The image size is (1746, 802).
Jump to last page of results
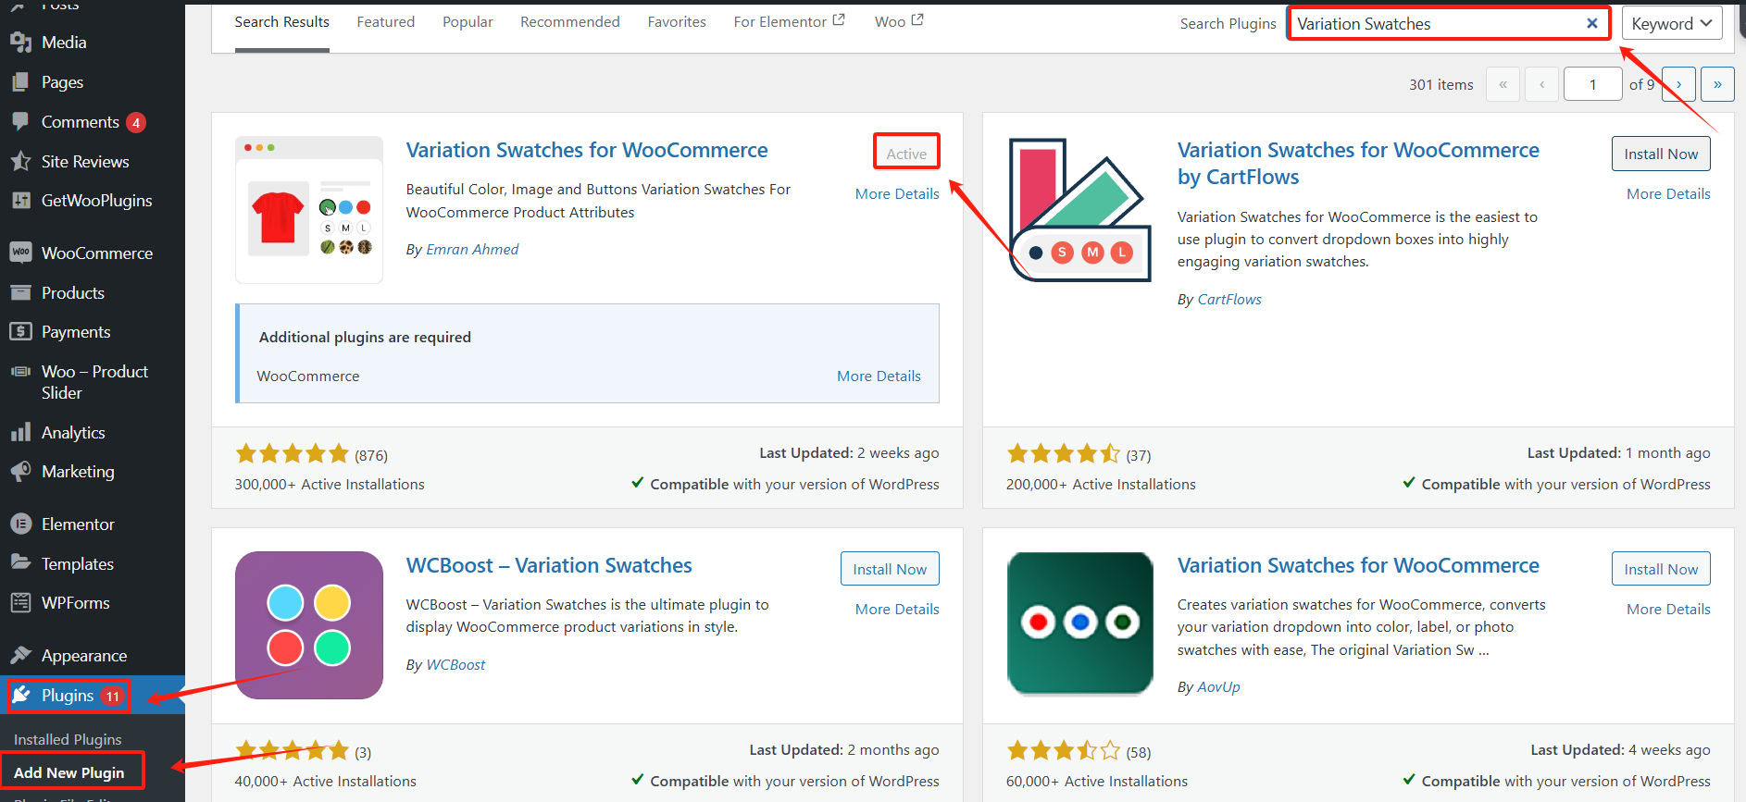click(x=1717, y=84)
